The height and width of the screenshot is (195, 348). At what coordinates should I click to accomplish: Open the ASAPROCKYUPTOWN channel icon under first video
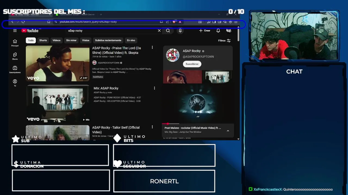pos(94,63)
